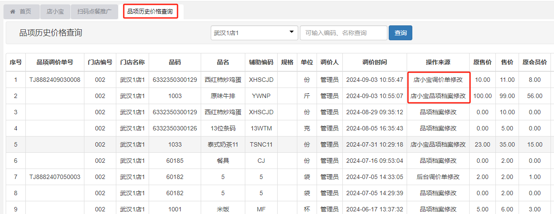Screen dimensions: 554x214
Task: Click the 米饭 item name cell
Action: point(223,209)
